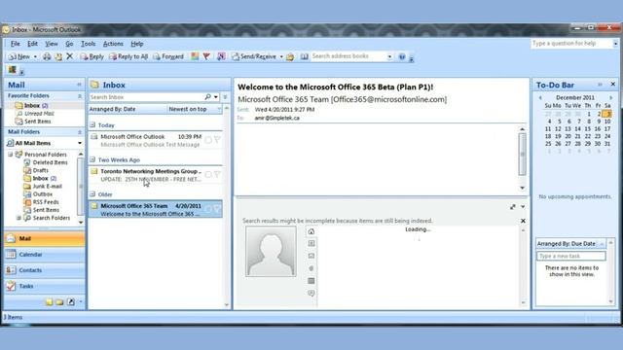This screenshot has width=623, height=350.
Task: Open the View menu
Action: [x=52, y=44]
